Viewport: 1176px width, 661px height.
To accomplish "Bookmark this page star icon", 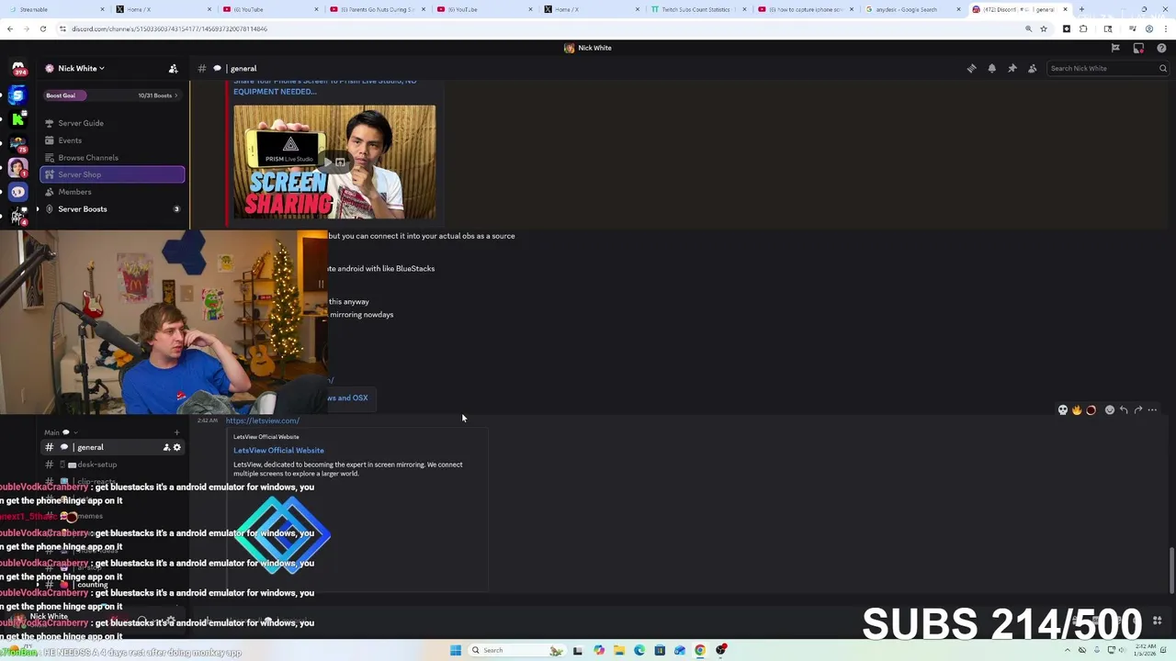I will [1043, 28].
